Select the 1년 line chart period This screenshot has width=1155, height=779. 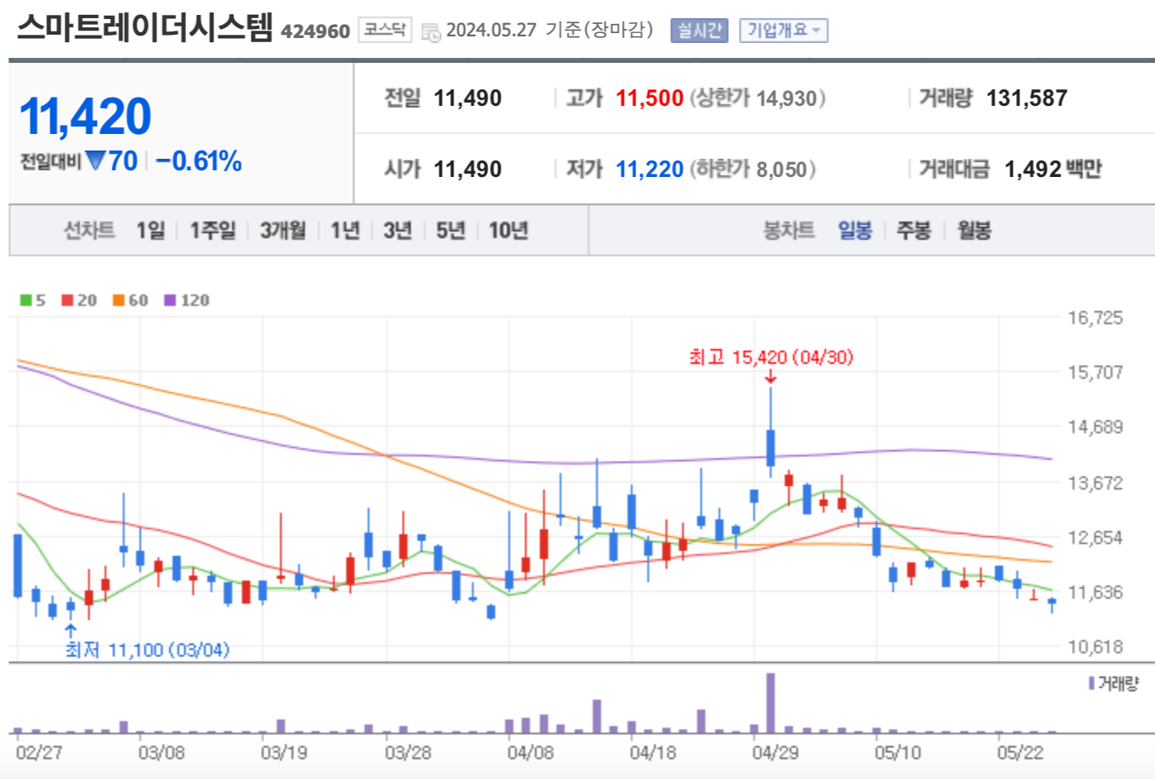tap(345, 230)
